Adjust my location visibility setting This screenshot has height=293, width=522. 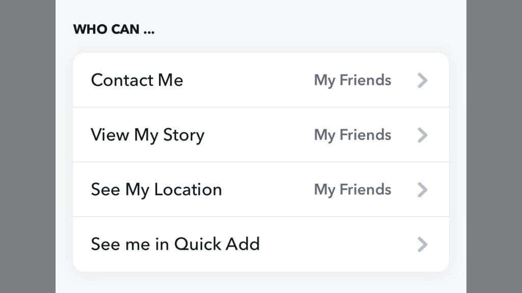tap(261, 189)
